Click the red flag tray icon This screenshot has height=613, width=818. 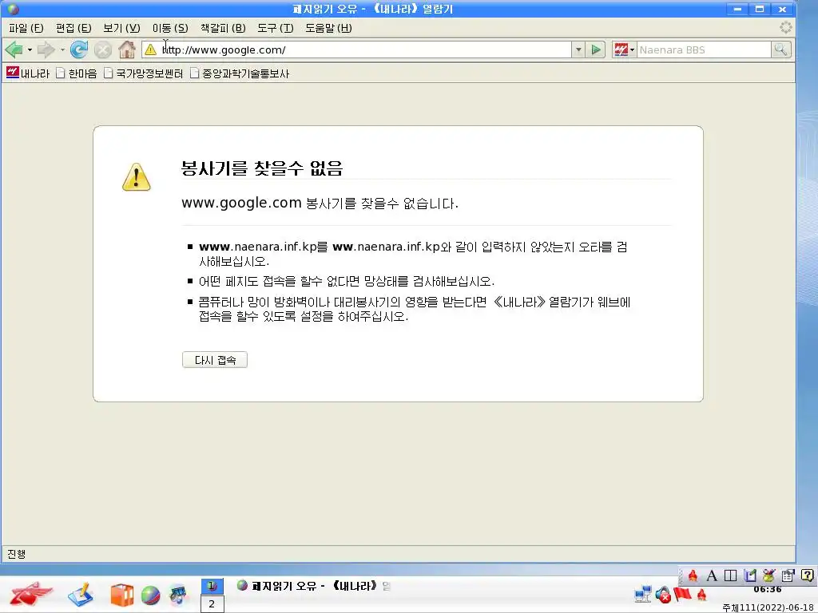(x=682, y=594)
